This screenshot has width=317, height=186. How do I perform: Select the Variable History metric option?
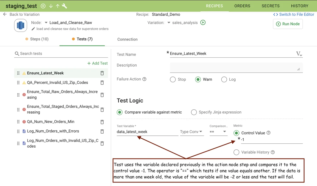(236, 152)
